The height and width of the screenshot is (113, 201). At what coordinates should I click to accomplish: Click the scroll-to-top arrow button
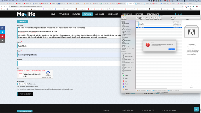coord(196,109)
